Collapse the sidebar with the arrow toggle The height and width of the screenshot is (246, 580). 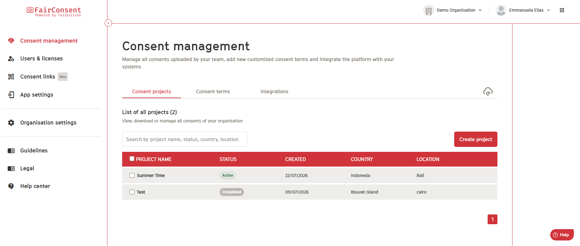pos(108,23)
